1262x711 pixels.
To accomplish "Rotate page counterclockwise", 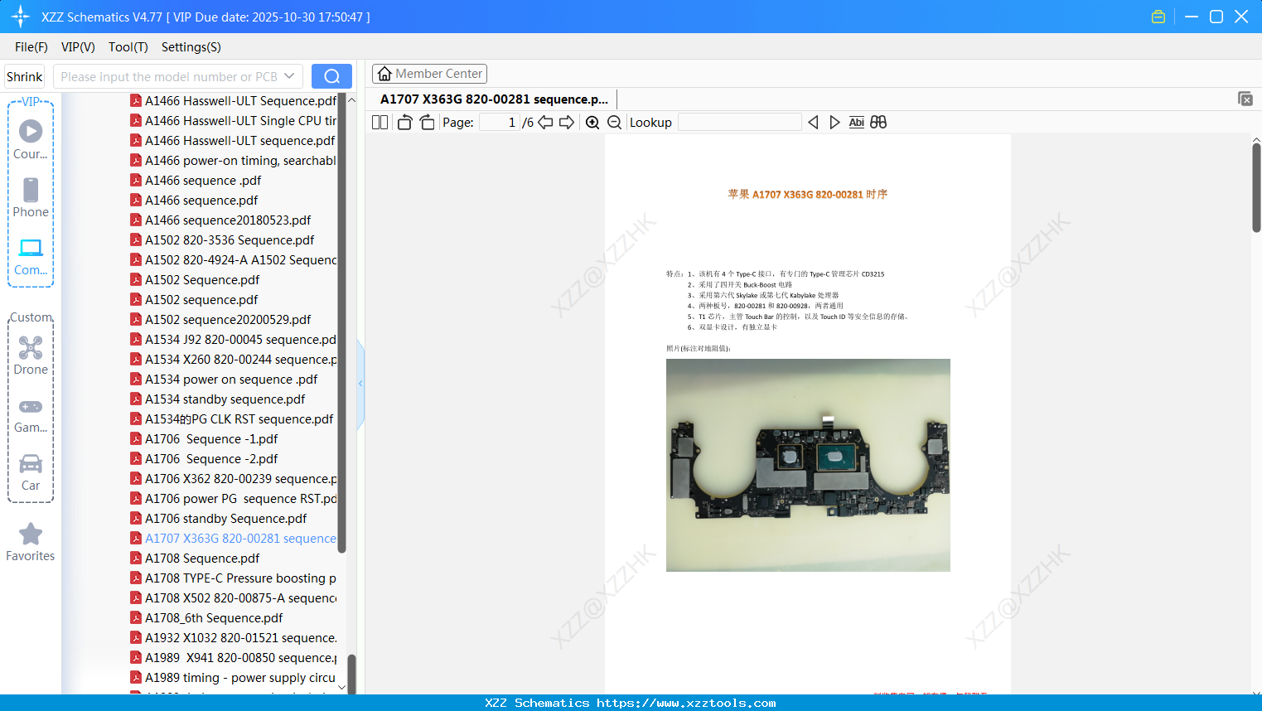I will (x=404, y=123).
